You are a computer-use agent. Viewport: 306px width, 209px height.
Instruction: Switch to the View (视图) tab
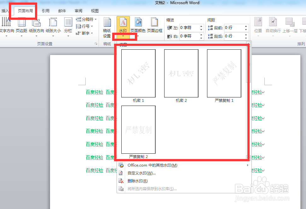(x=95, y=11)
